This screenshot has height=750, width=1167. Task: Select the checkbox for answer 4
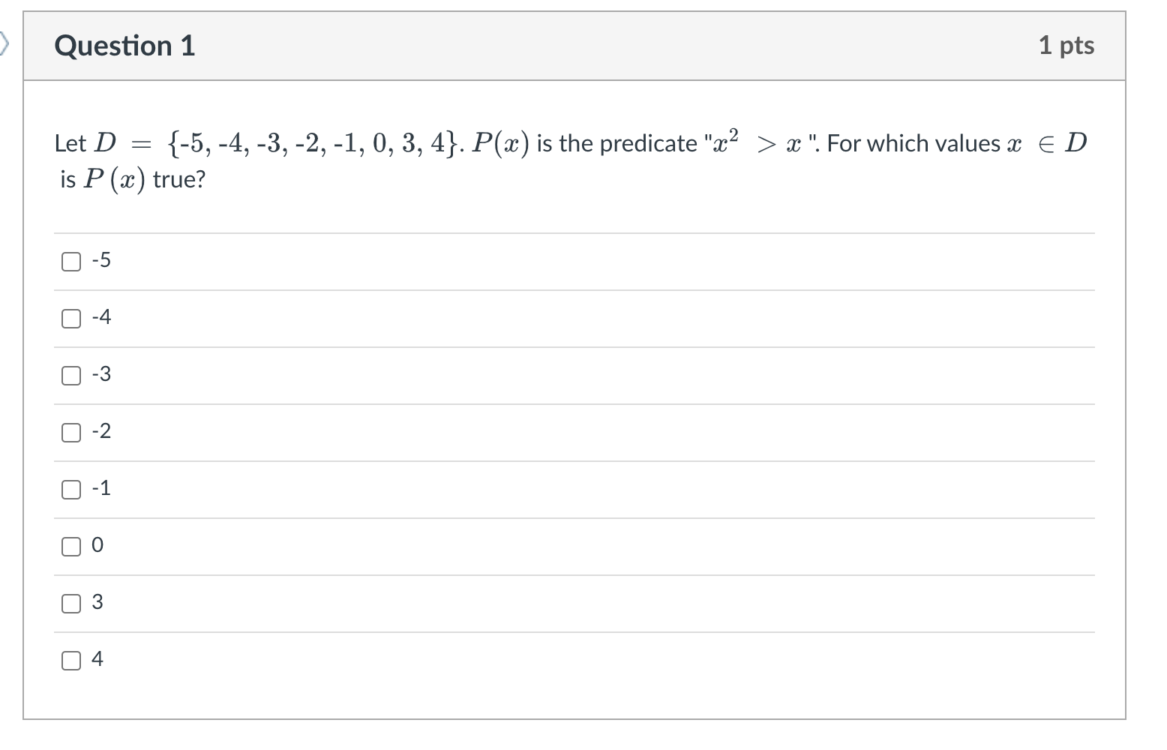click(71, 661)
